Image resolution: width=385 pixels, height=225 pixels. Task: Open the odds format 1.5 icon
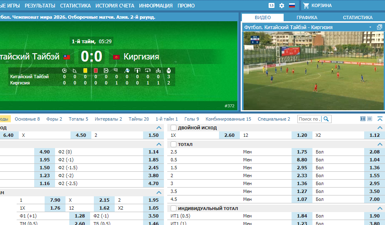pyautogui.click(x=271, y=5)
